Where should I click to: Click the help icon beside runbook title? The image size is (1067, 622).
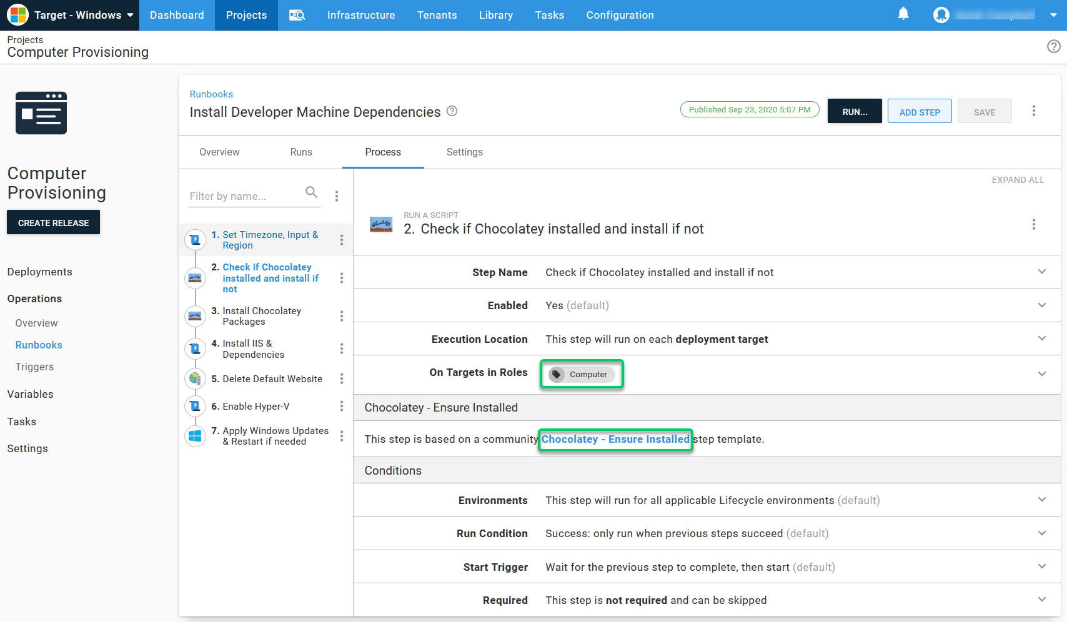pyautogui.click(x=452, y=111)
